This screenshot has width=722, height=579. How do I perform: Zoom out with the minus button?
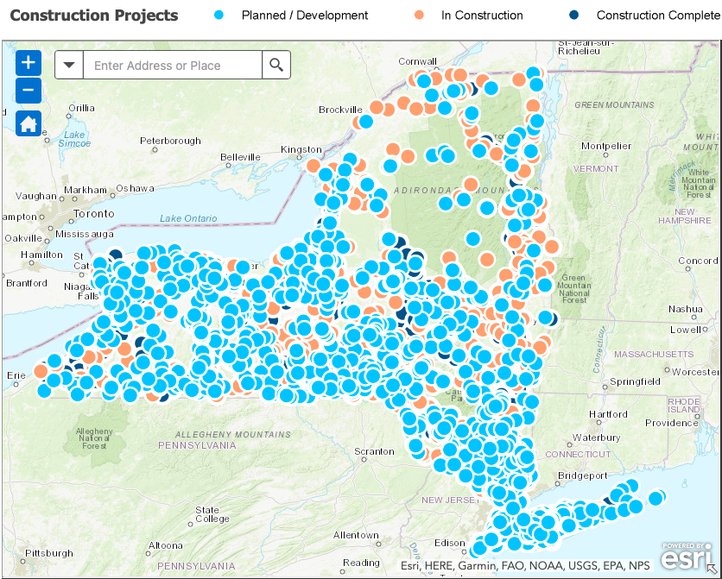(x=28, y=90)
